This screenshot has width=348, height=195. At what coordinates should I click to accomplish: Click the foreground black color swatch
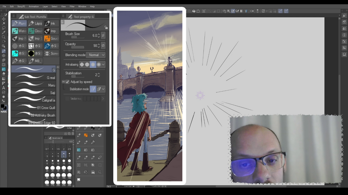2,106
